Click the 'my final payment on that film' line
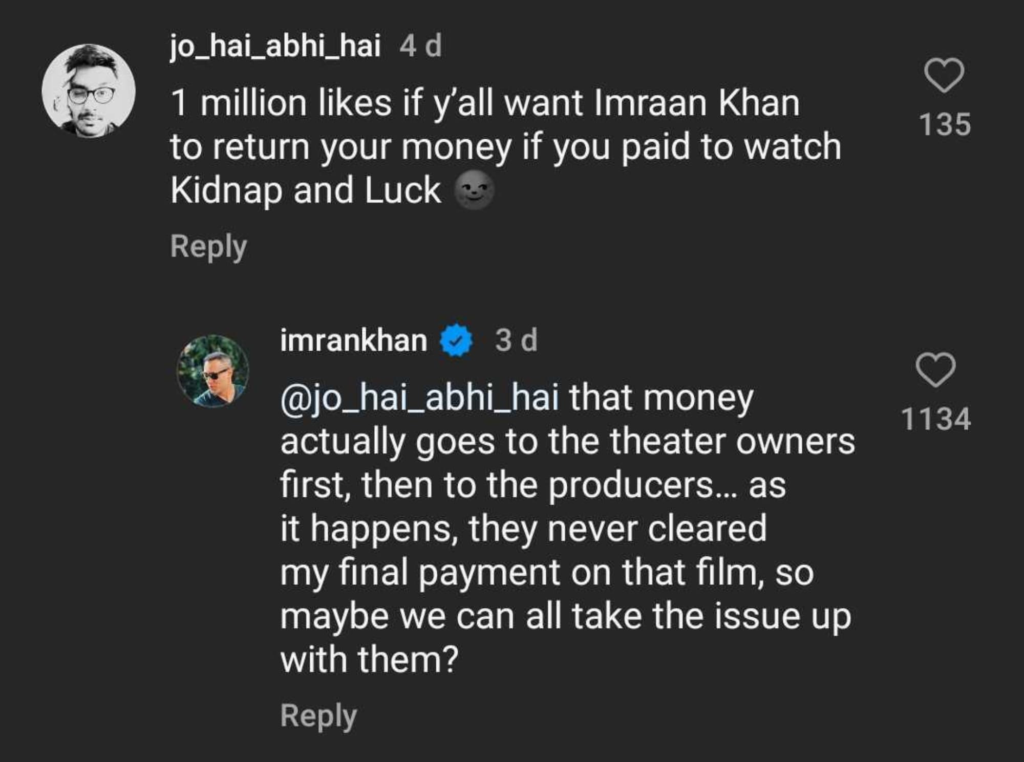The width and height of the screenshot is (1024, 762). point(546,572)
